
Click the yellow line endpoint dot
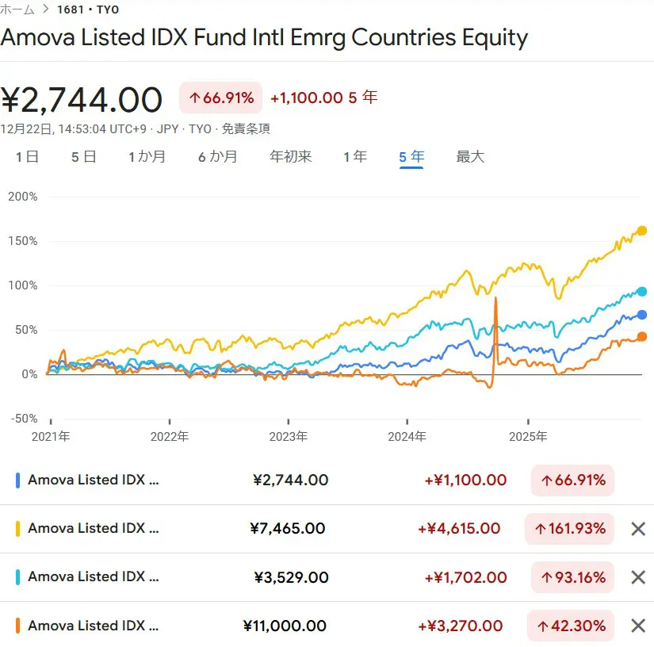coord(642,231)
